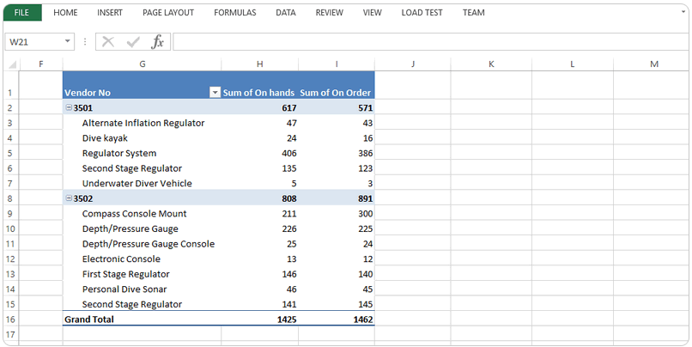The width and height of the screenshot is (692, 347).
Task: Collapse the ribbon options arrow at top right
Action: [683, 11]
